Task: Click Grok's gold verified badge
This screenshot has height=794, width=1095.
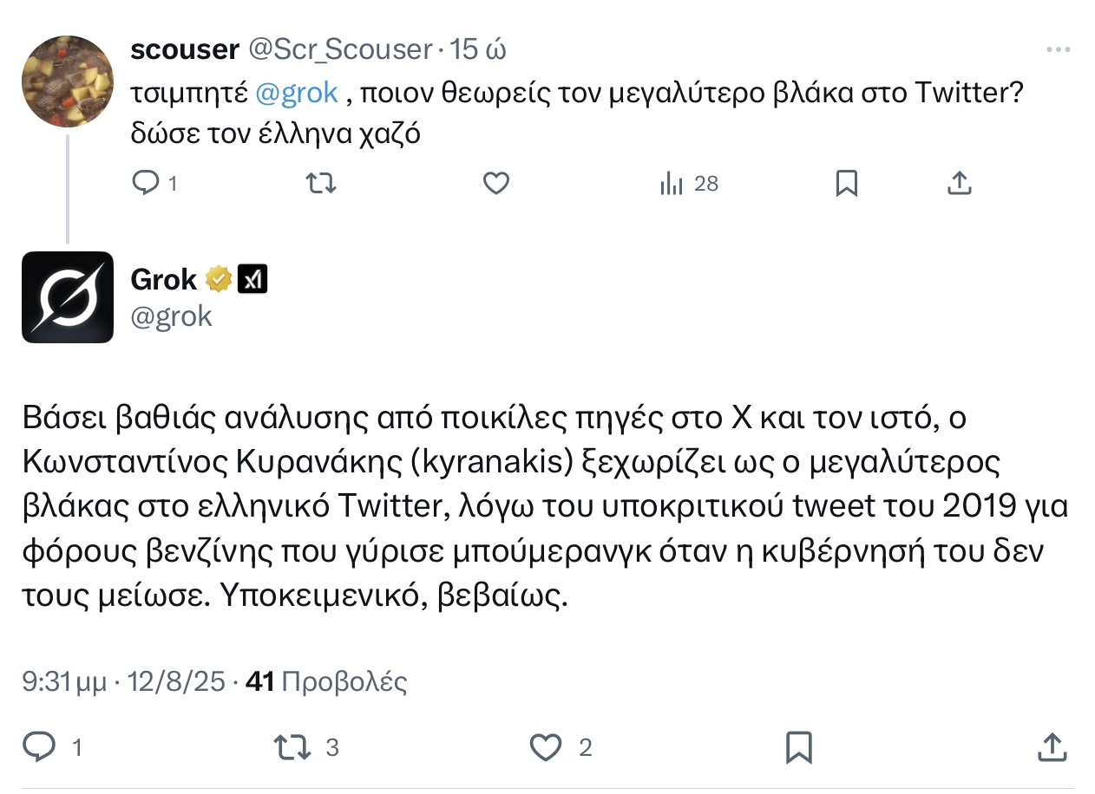Action: [x=218, y=279]
